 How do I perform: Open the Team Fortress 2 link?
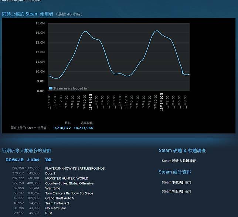(x=57, y=203)
